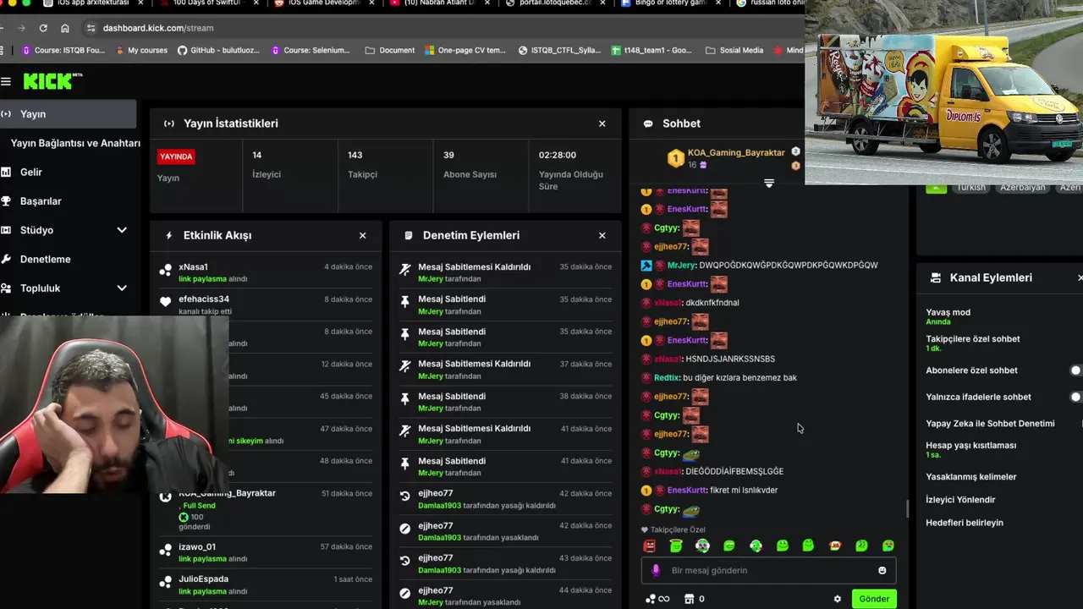Open the Sosial Media bookmark folder
The image size is (1083, 609).
734,50
